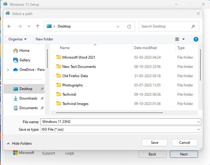Screen dimensions: 210x165
Task: Open the blue help icon
Action: click(x=196, y=39)
